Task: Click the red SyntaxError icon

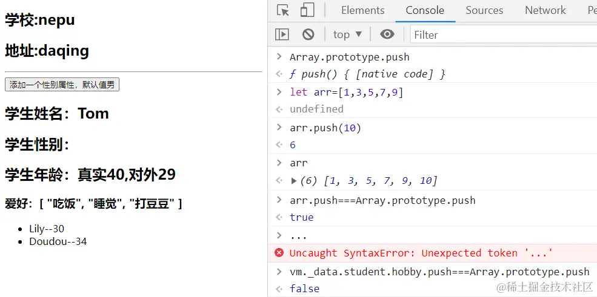Action: tap(279, 253)
